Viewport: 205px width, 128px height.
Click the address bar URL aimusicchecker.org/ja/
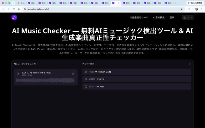pos(38,9)
